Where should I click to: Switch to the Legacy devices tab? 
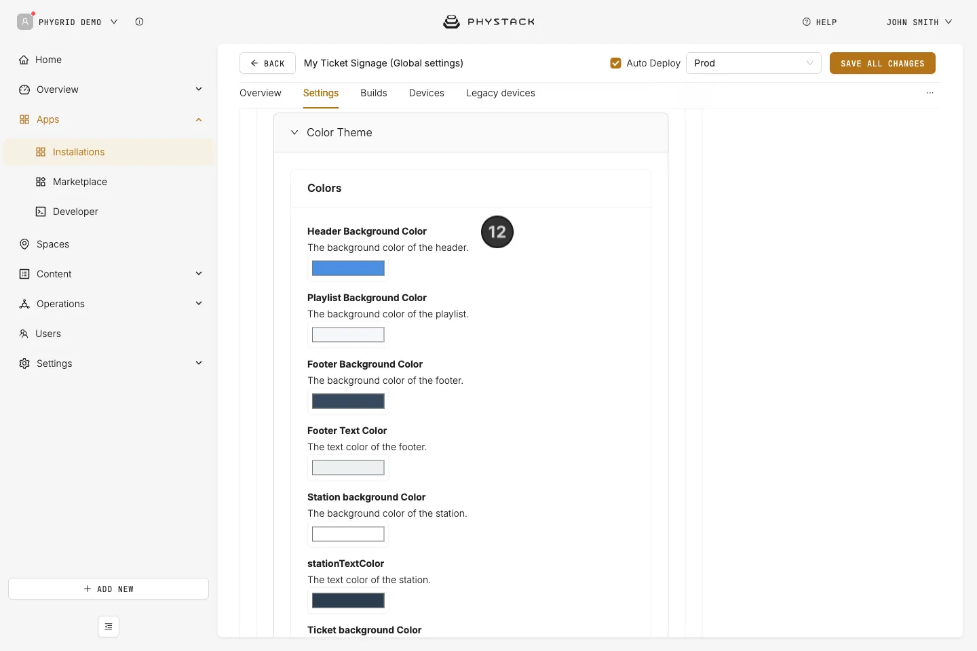point(501,93)
